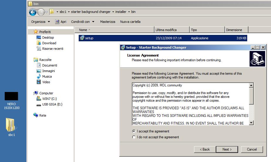Click Masterizza in the toolbar
This screenshot has width=271, height=162.
click(107, 22)
